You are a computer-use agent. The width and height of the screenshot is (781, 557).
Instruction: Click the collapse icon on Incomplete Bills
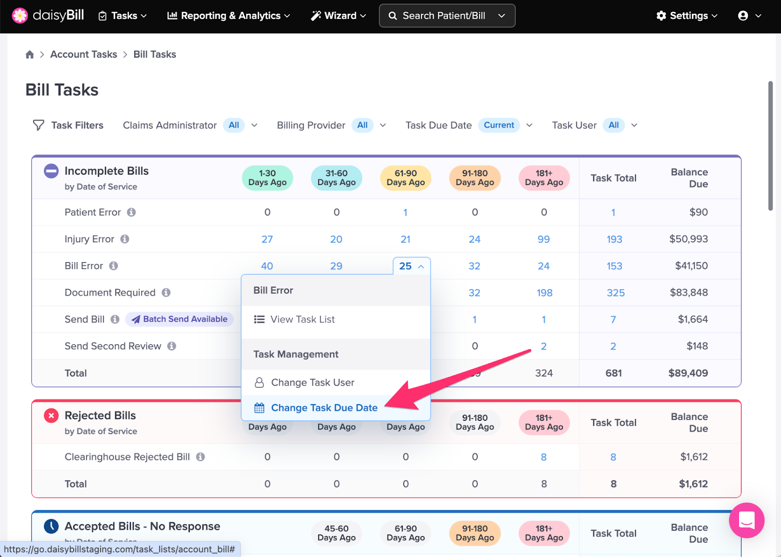point(51,171)
